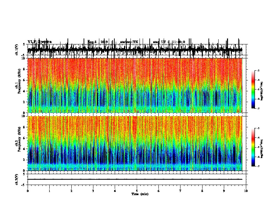Image resolution: width=277 pixels, height=214 pixels.
Task: Click the '3' time axis tick label
Action: [x=93, y=191]
